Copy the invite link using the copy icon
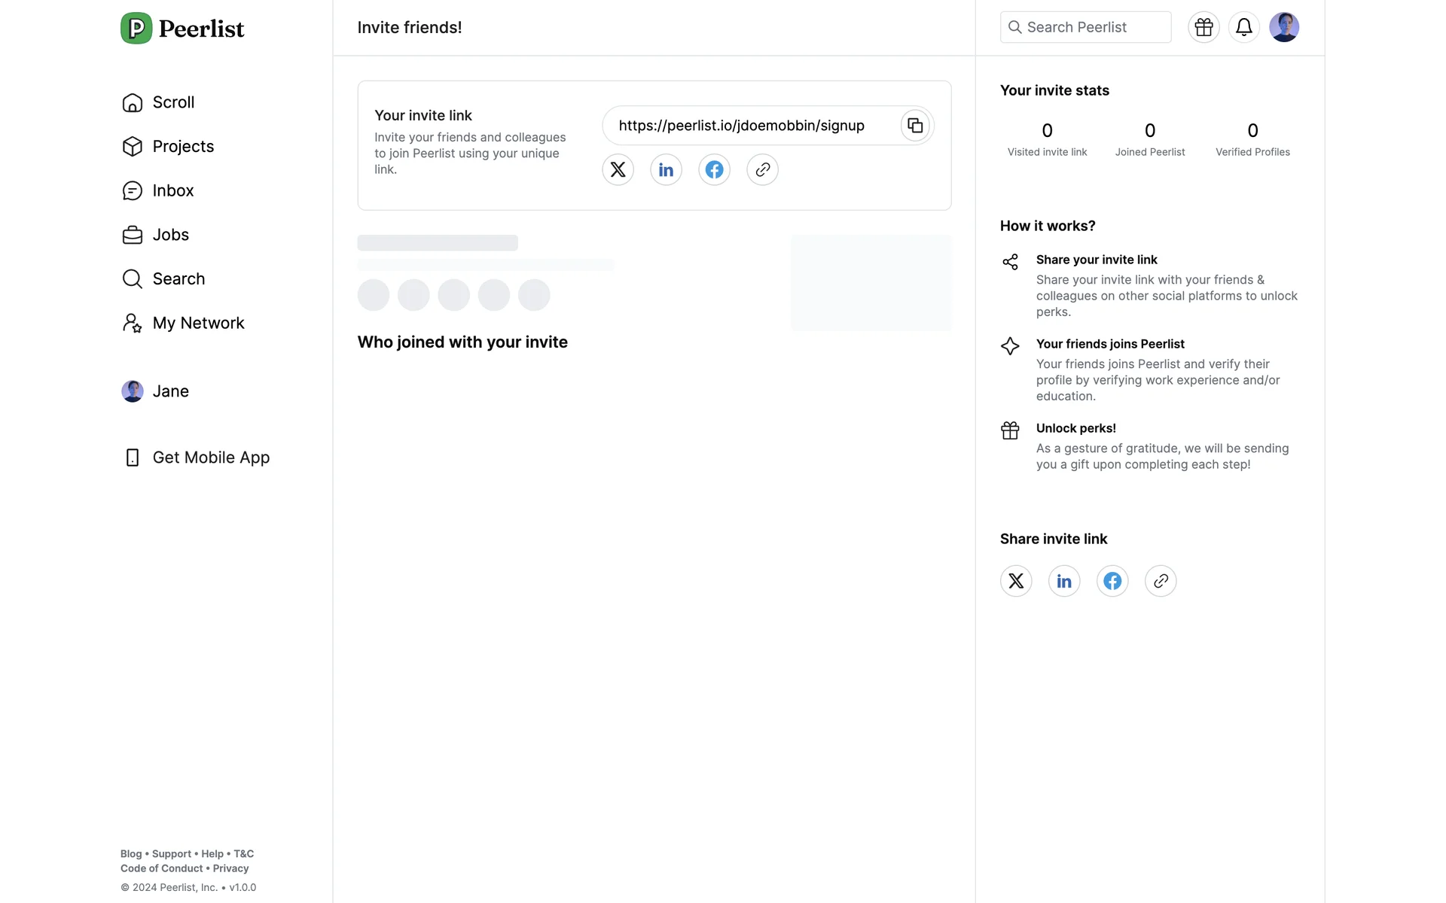The width and height of the screenshot is (1446, 903). point(915,126)
